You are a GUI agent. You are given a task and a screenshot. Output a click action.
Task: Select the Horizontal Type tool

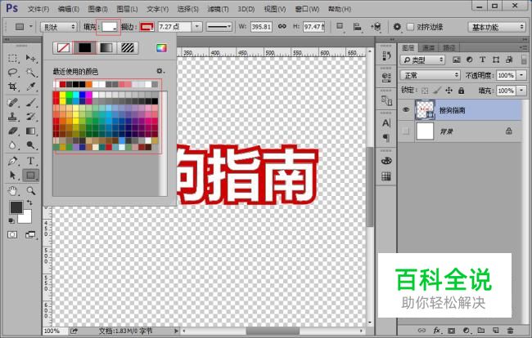coord(30,161)
